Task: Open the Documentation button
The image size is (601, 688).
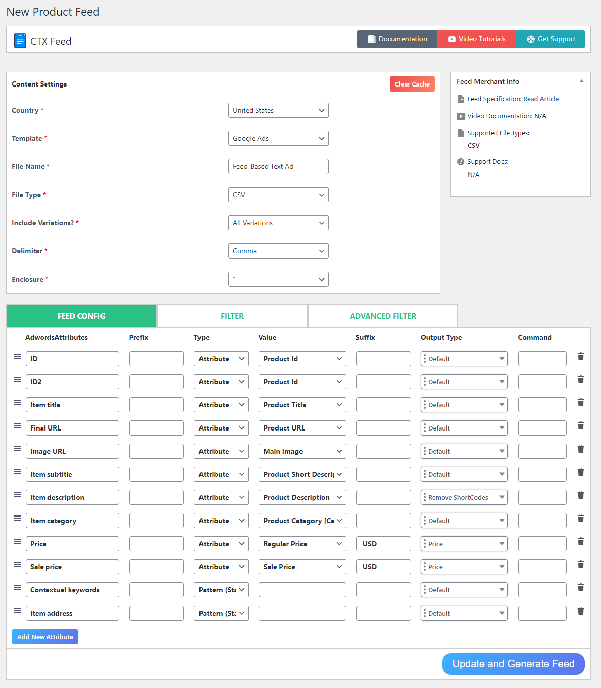Action: 397,39
